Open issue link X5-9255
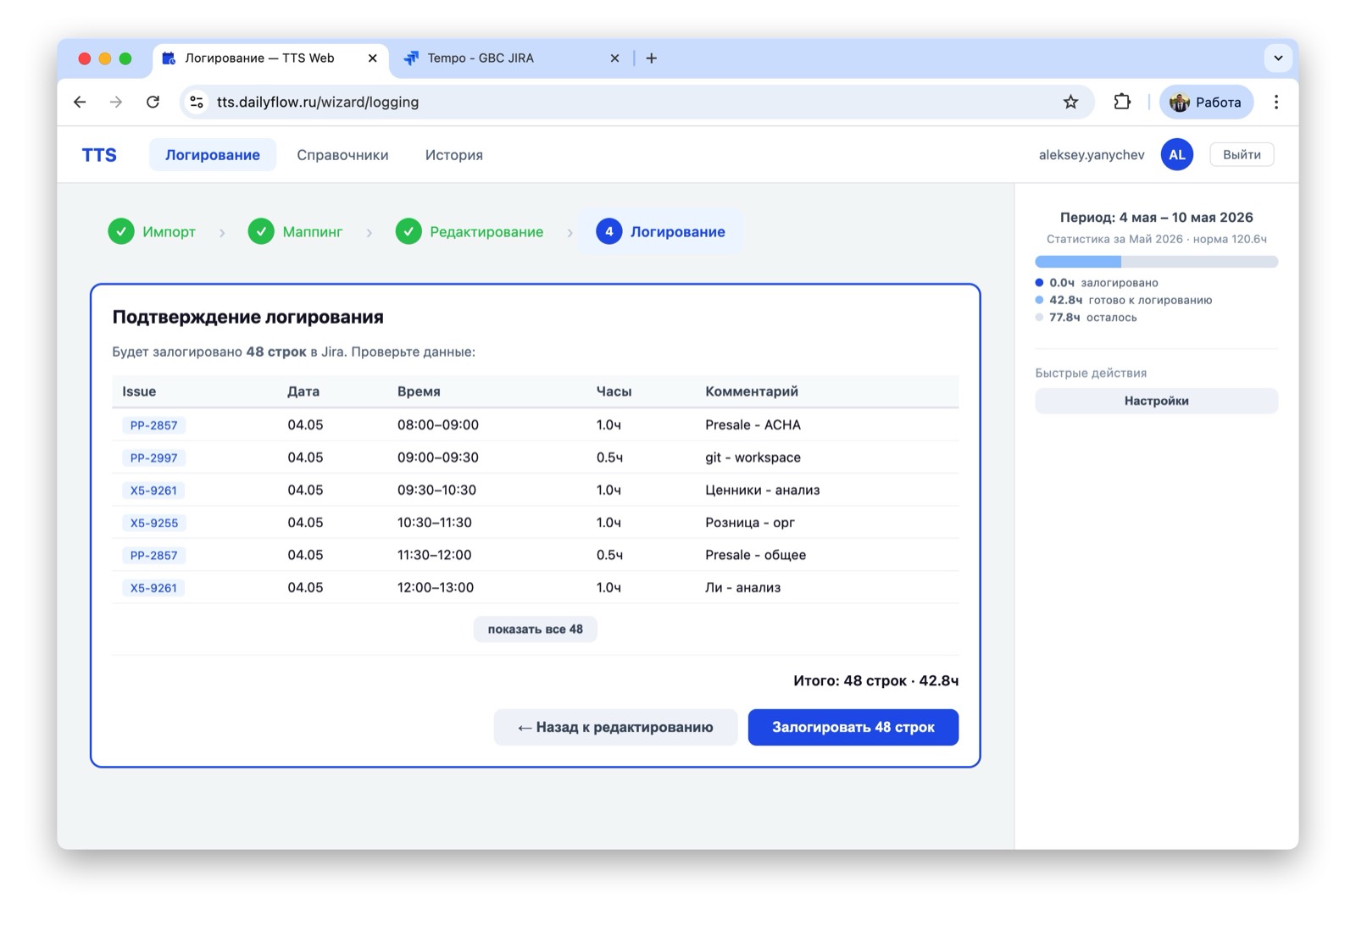The height and width of the screenshot is (926, 1356). point(153,523)
